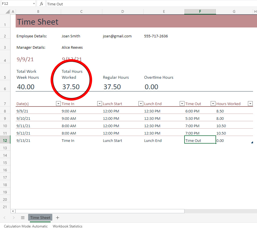Image resolution: width=257 pixels, height=228 pixels.
Task: Select the column F header
Action: point(200,12)
